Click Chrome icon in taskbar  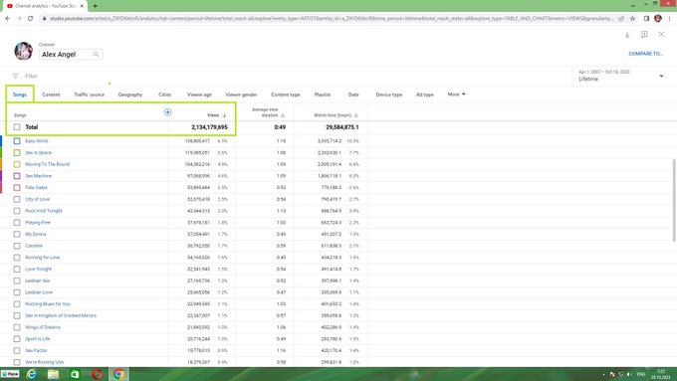(x=118, y=374)
